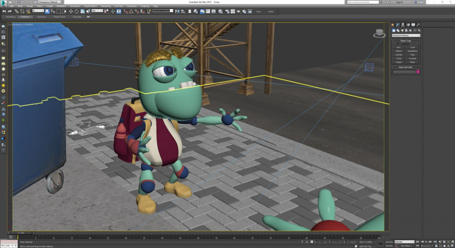Collapse the Name and Color rollout

click(405, 67)
